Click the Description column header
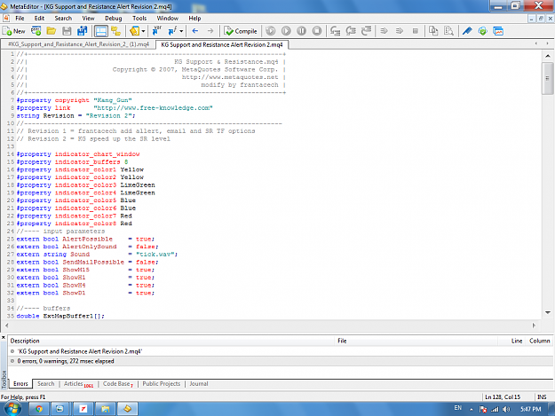The height and width of the screenshot is (416, 555). 171,341
